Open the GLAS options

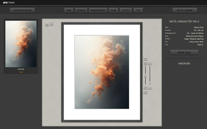point(113,10)
